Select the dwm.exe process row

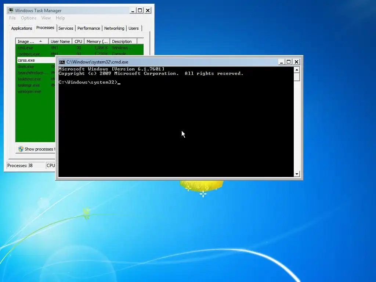pos(36,66)
